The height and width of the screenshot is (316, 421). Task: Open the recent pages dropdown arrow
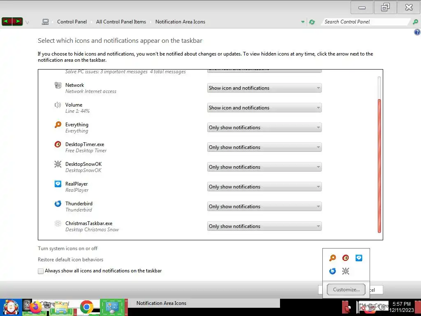(x=27, y=23)
